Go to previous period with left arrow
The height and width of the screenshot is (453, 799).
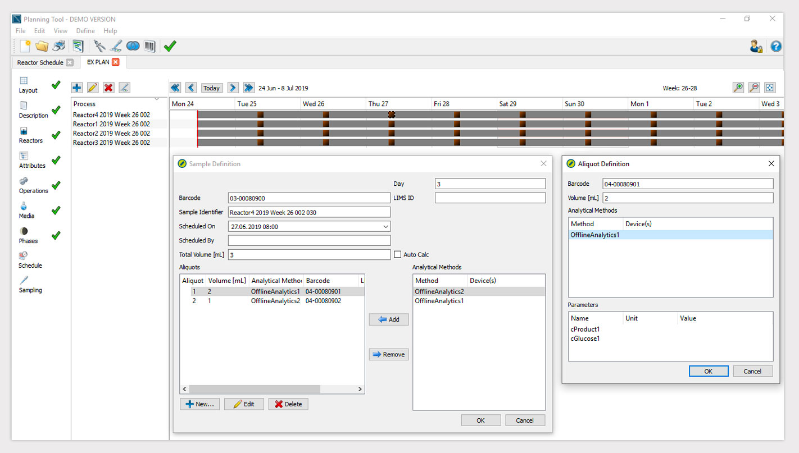[191, 88]
